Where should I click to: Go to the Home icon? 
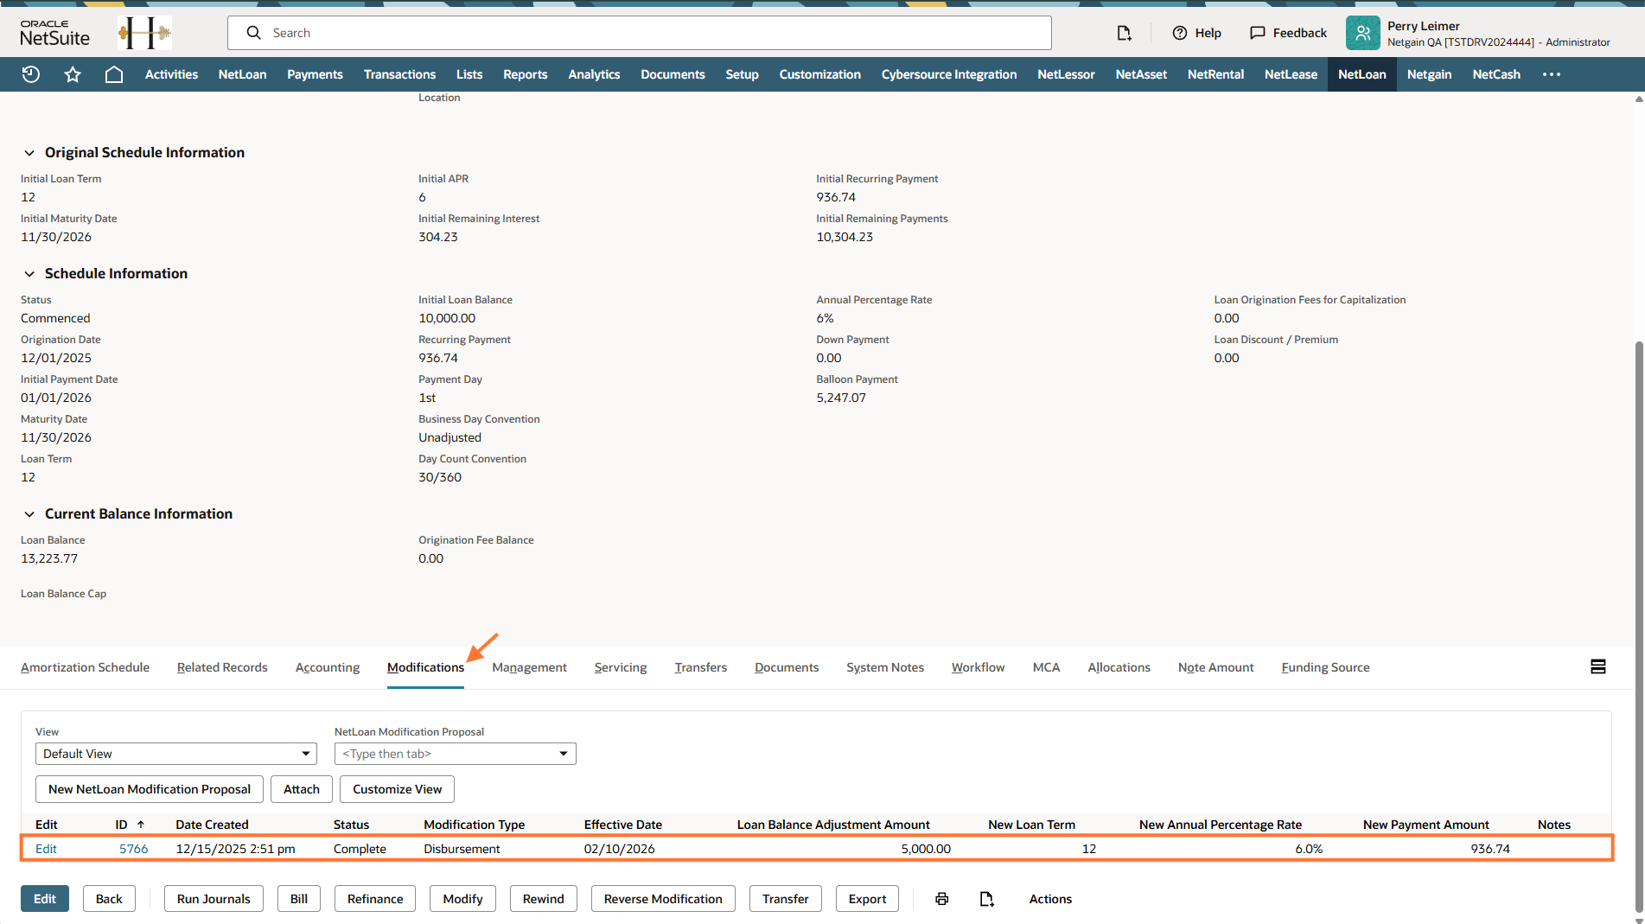tap(113, 74)
